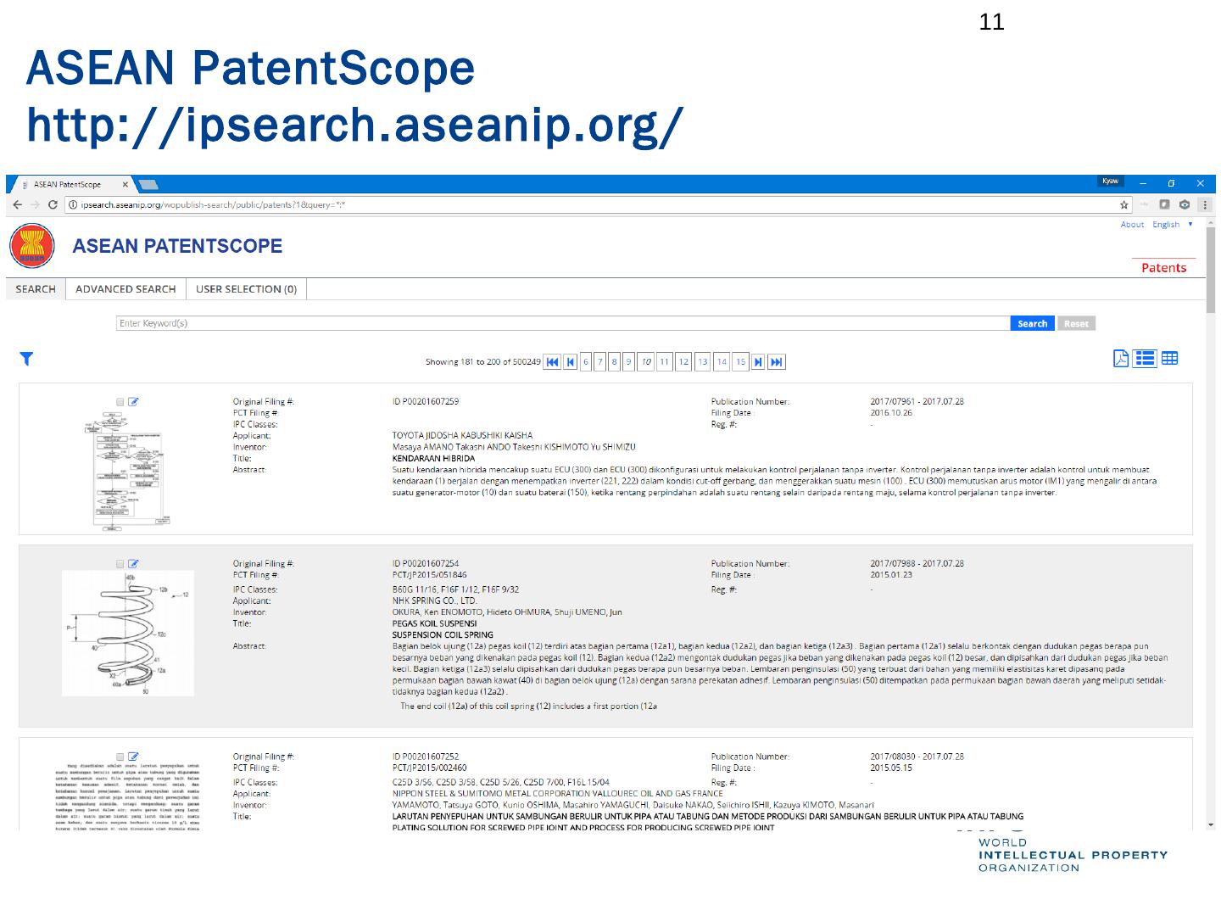Edit selection for patent P00201607254
The image size is (1221, 916).
pos(133,564)
